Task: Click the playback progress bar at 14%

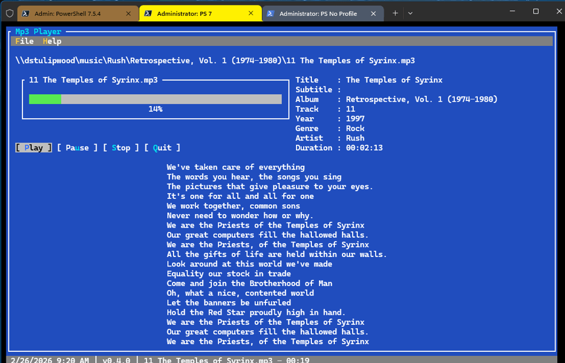Action: [154, 99]
